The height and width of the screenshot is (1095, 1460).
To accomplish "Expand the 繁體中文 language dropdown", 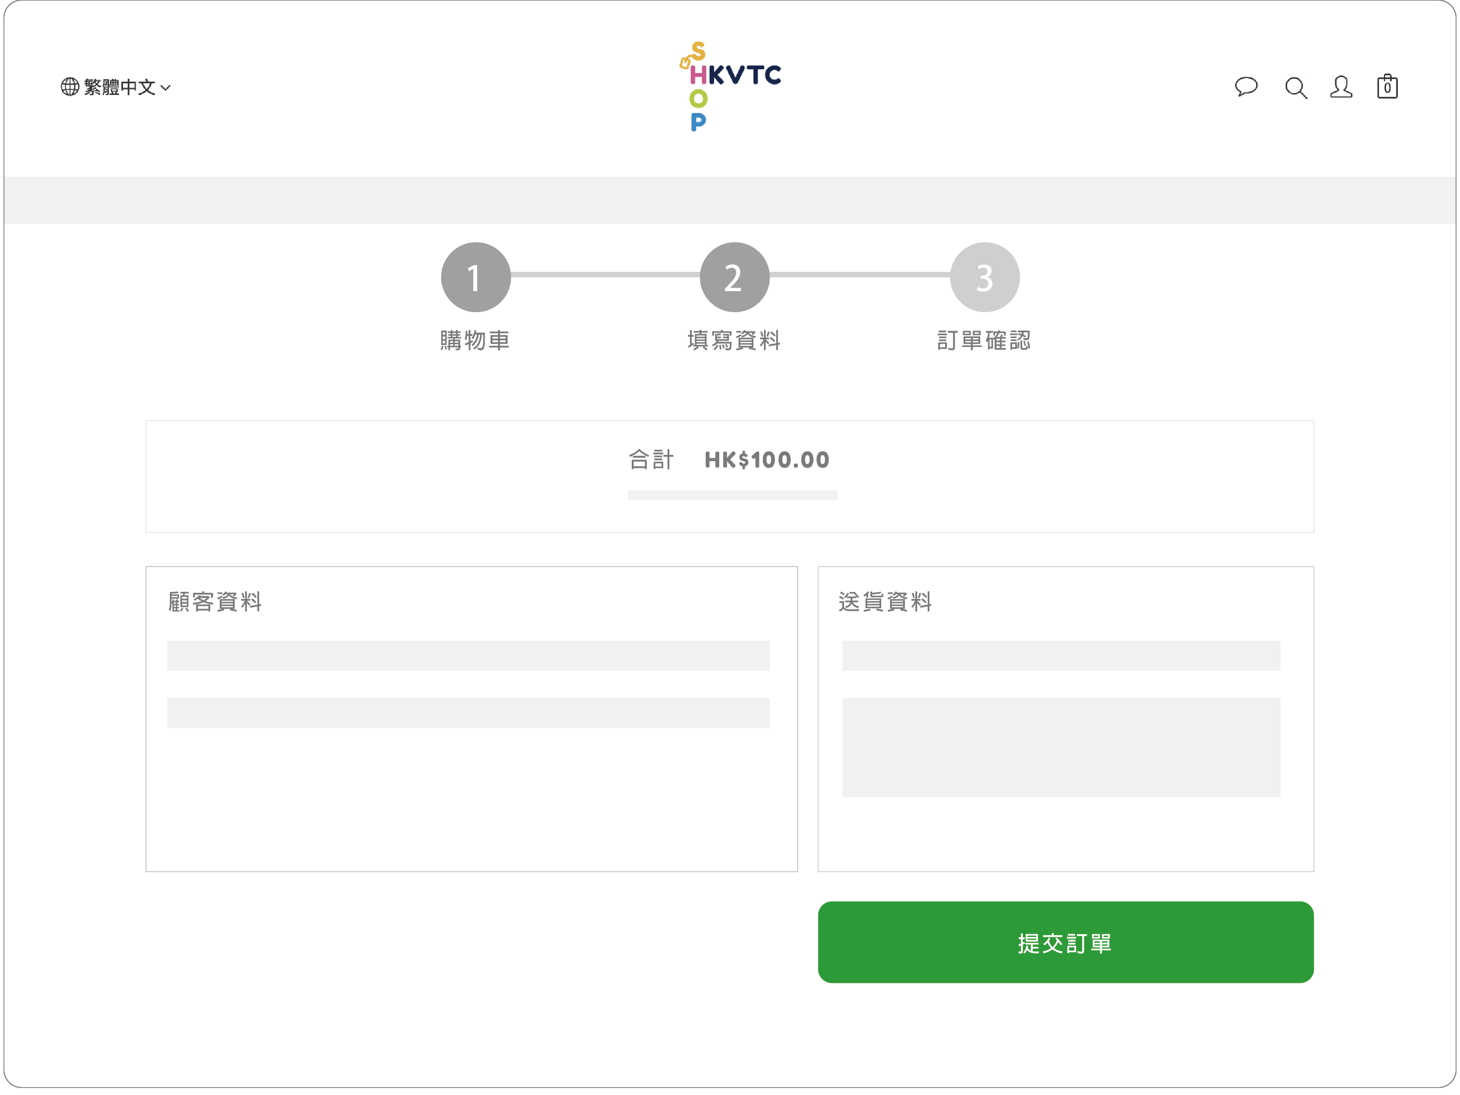I will pyautogui.click(x=120, y=87).
